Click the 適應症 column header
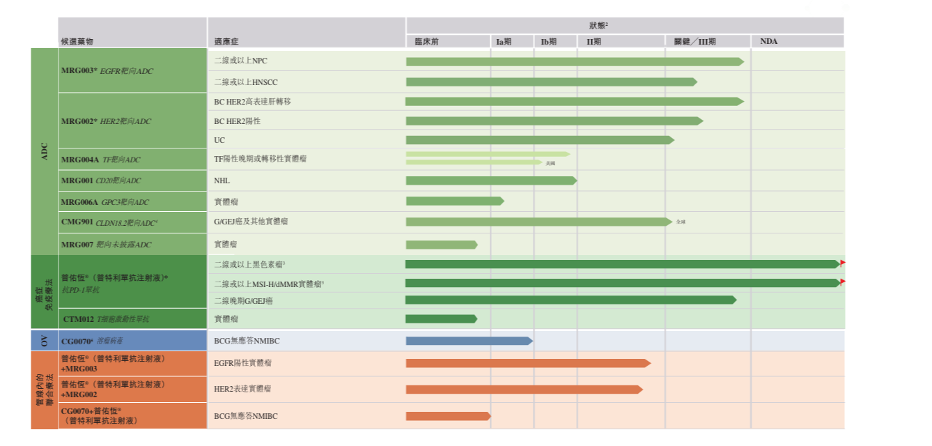The height and width of the screenshot is (446, 932). 228,42
